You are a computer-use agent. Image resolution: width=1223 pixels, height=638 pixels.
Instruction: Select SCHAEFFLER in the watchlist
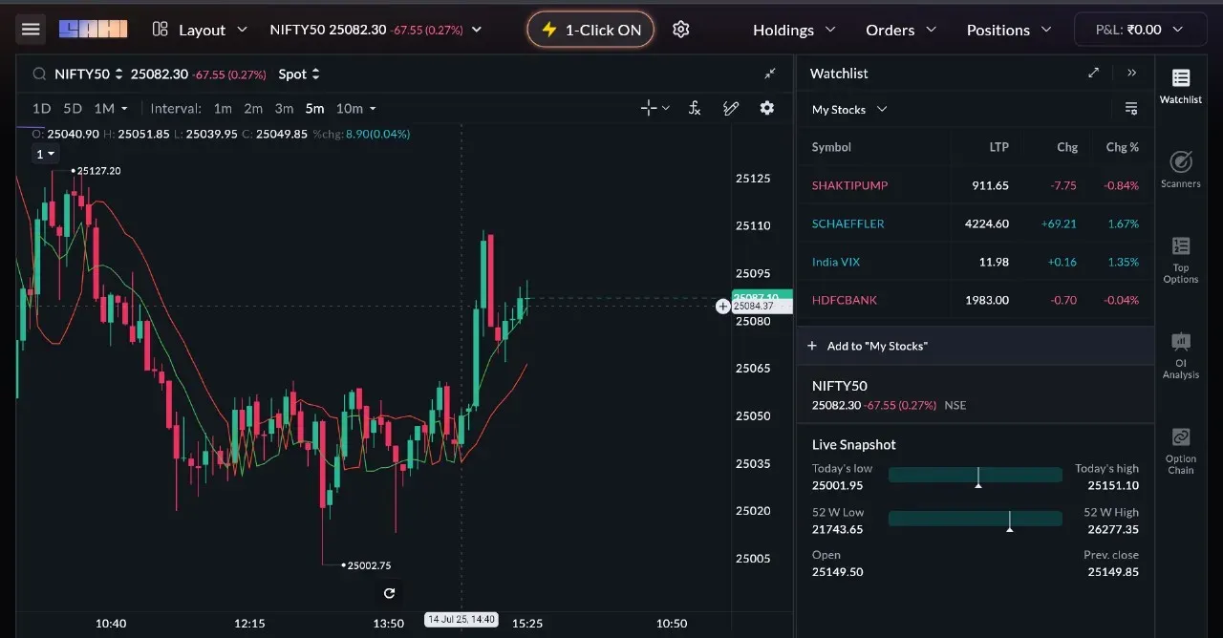tap(848, 223)
